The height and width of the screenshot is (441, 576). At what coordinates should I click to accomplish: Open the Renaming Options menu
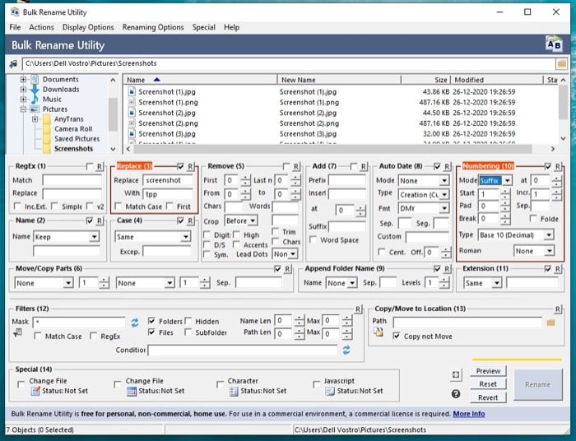pyautogui.click(x=153, y=27)
